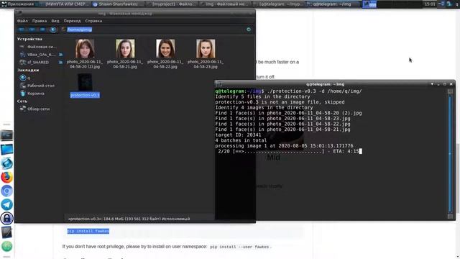
Task: Click the tray icon right of the network icon
Action: click(449, 4)
